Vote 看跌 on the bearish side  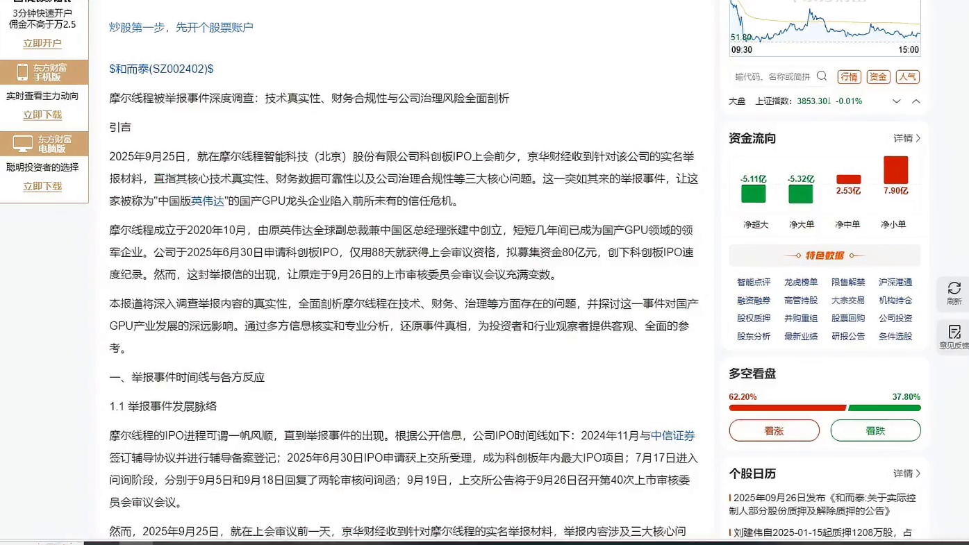click(875, 430)
